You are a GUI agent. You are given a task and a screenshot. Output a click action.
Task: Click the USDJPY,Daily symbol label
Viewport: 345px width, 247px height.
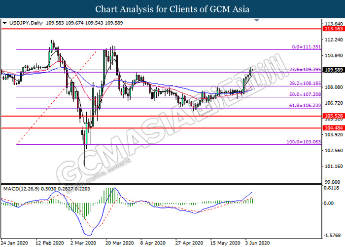coord(23,23)
